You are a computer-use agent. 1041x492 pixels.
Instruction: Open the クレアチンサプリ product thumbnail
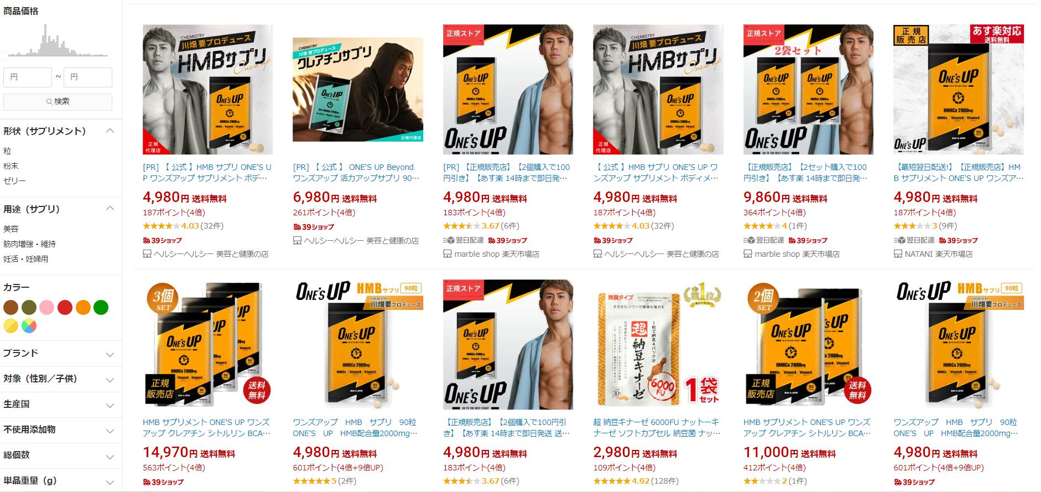click(358, 89)
